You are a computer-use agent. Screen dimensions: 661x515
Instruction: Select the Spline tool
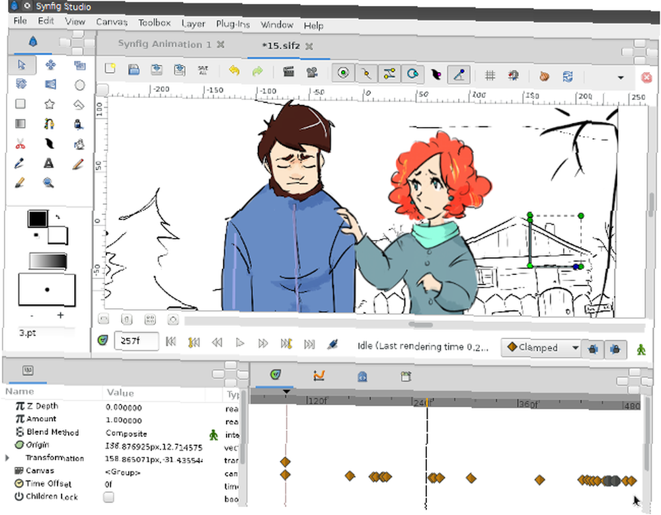point(49,124)
